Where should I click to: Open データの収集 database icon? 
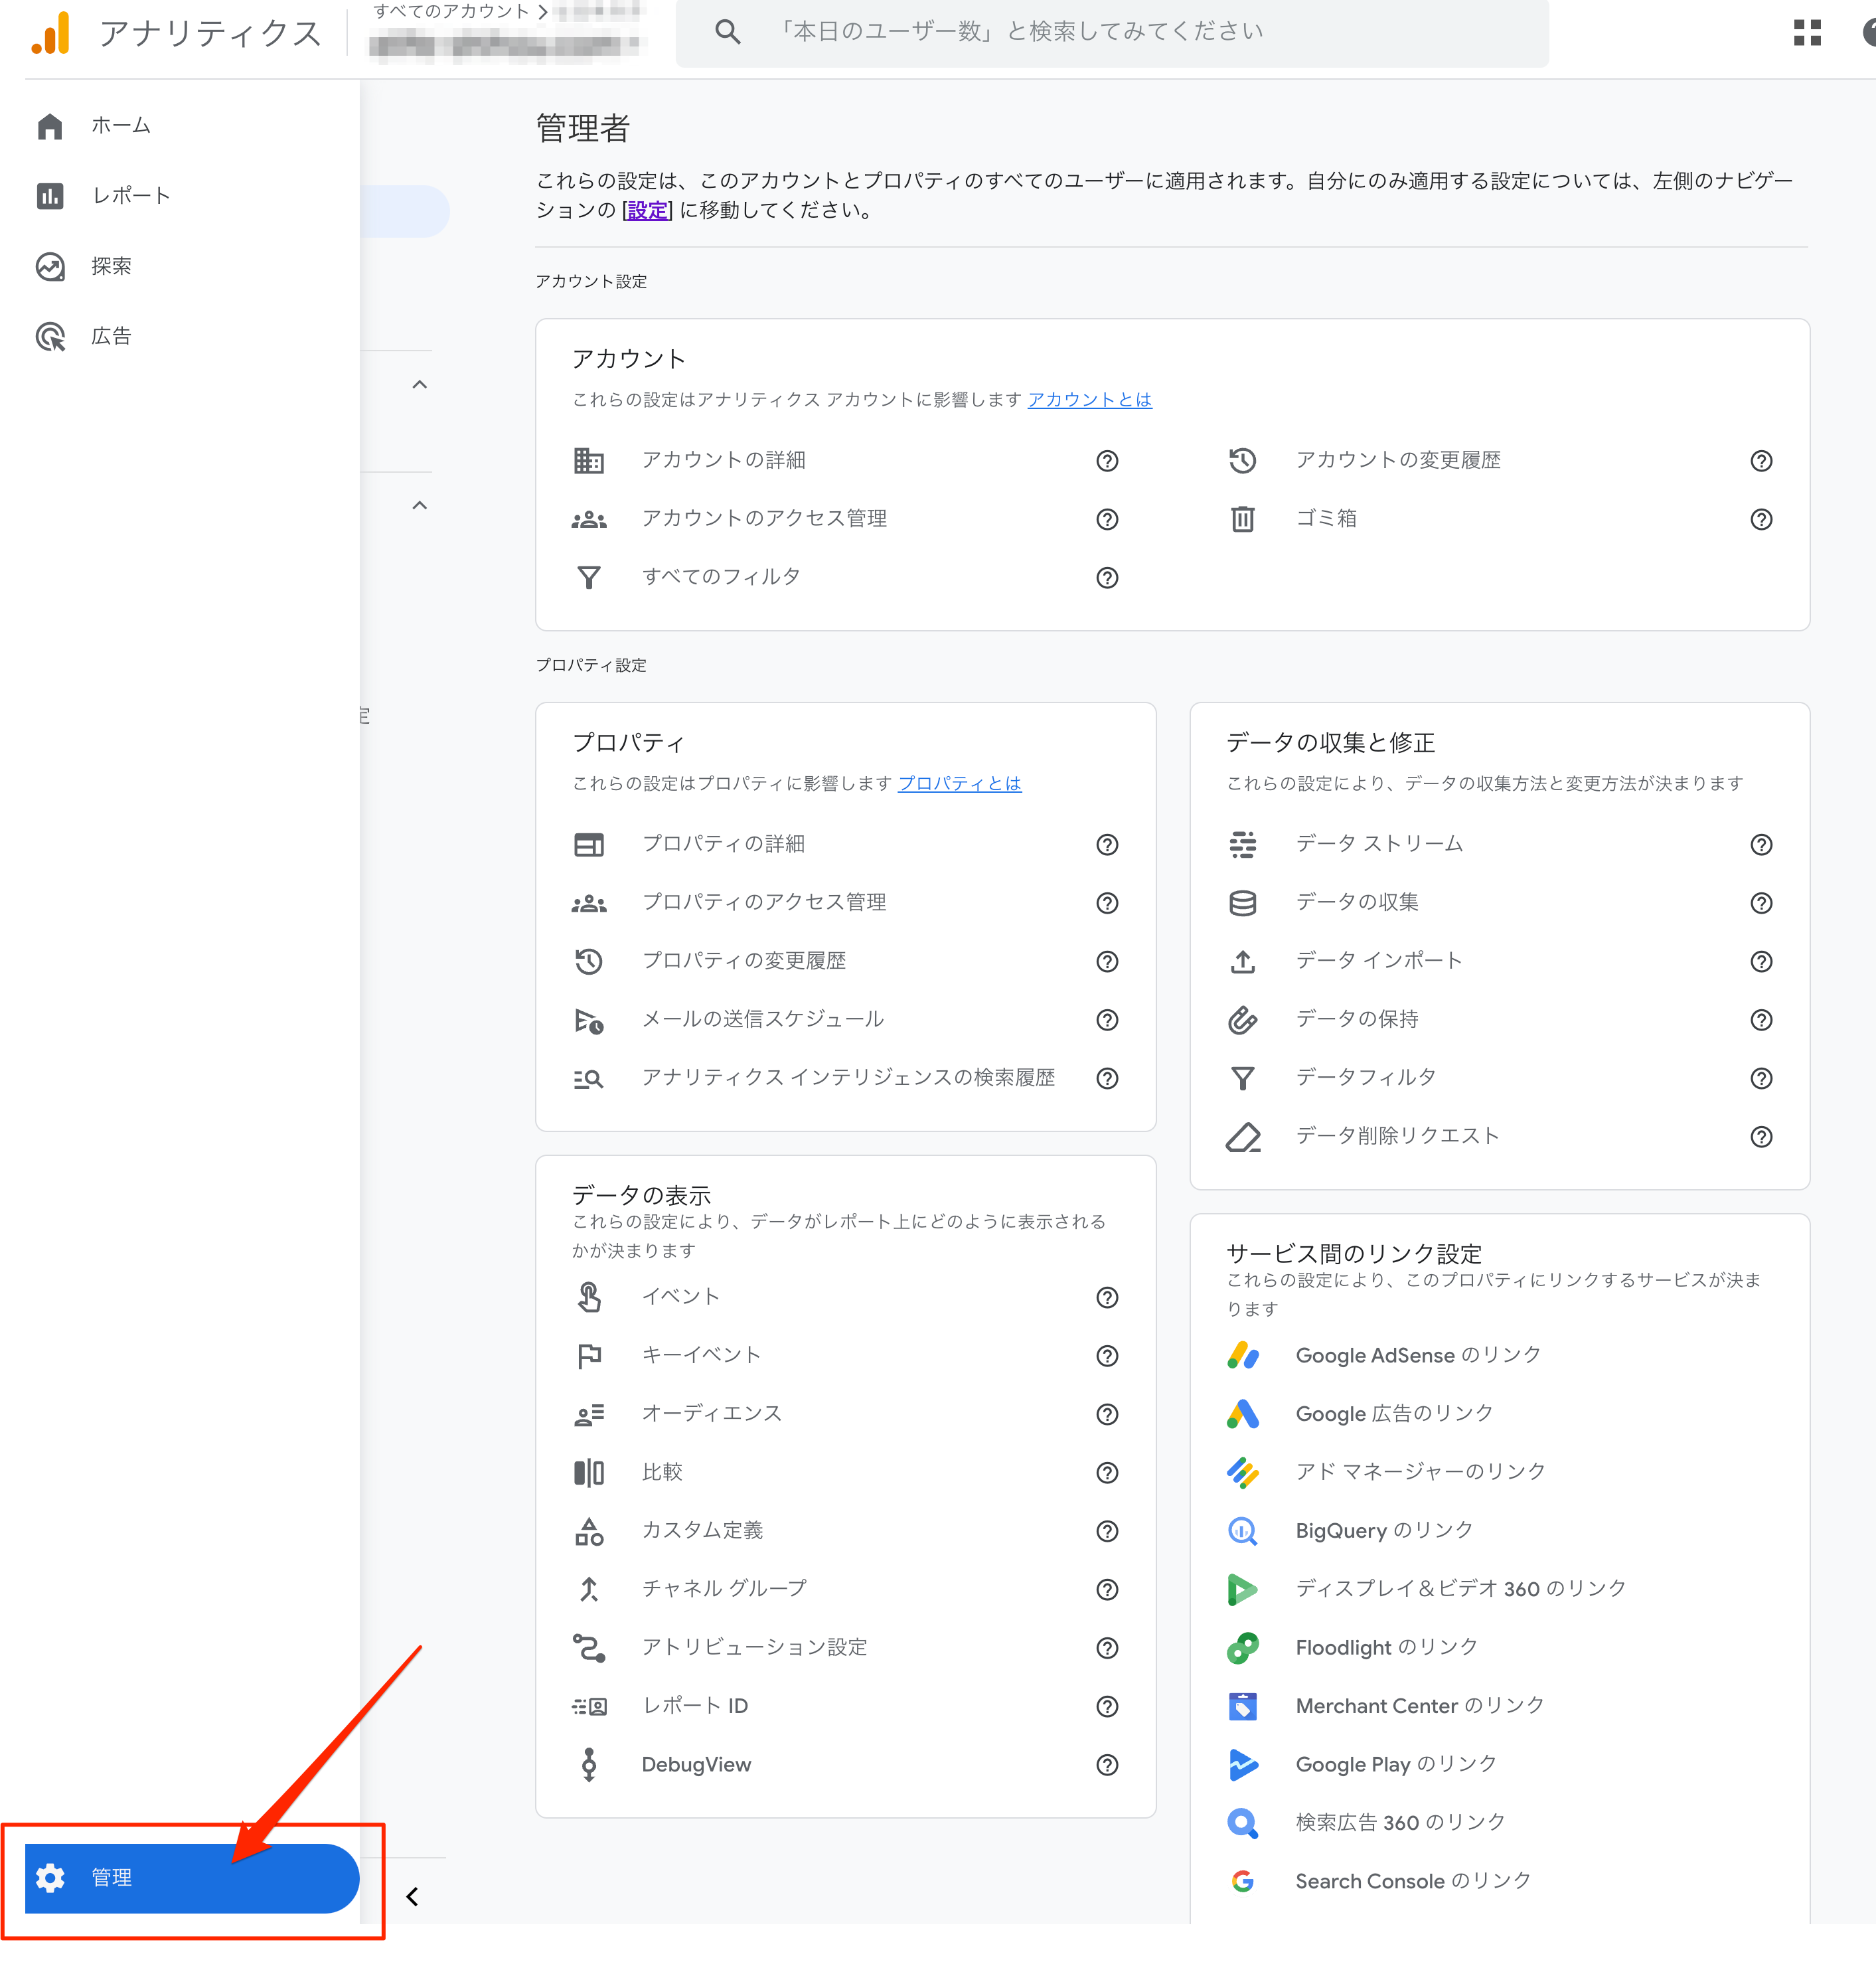1242,903
